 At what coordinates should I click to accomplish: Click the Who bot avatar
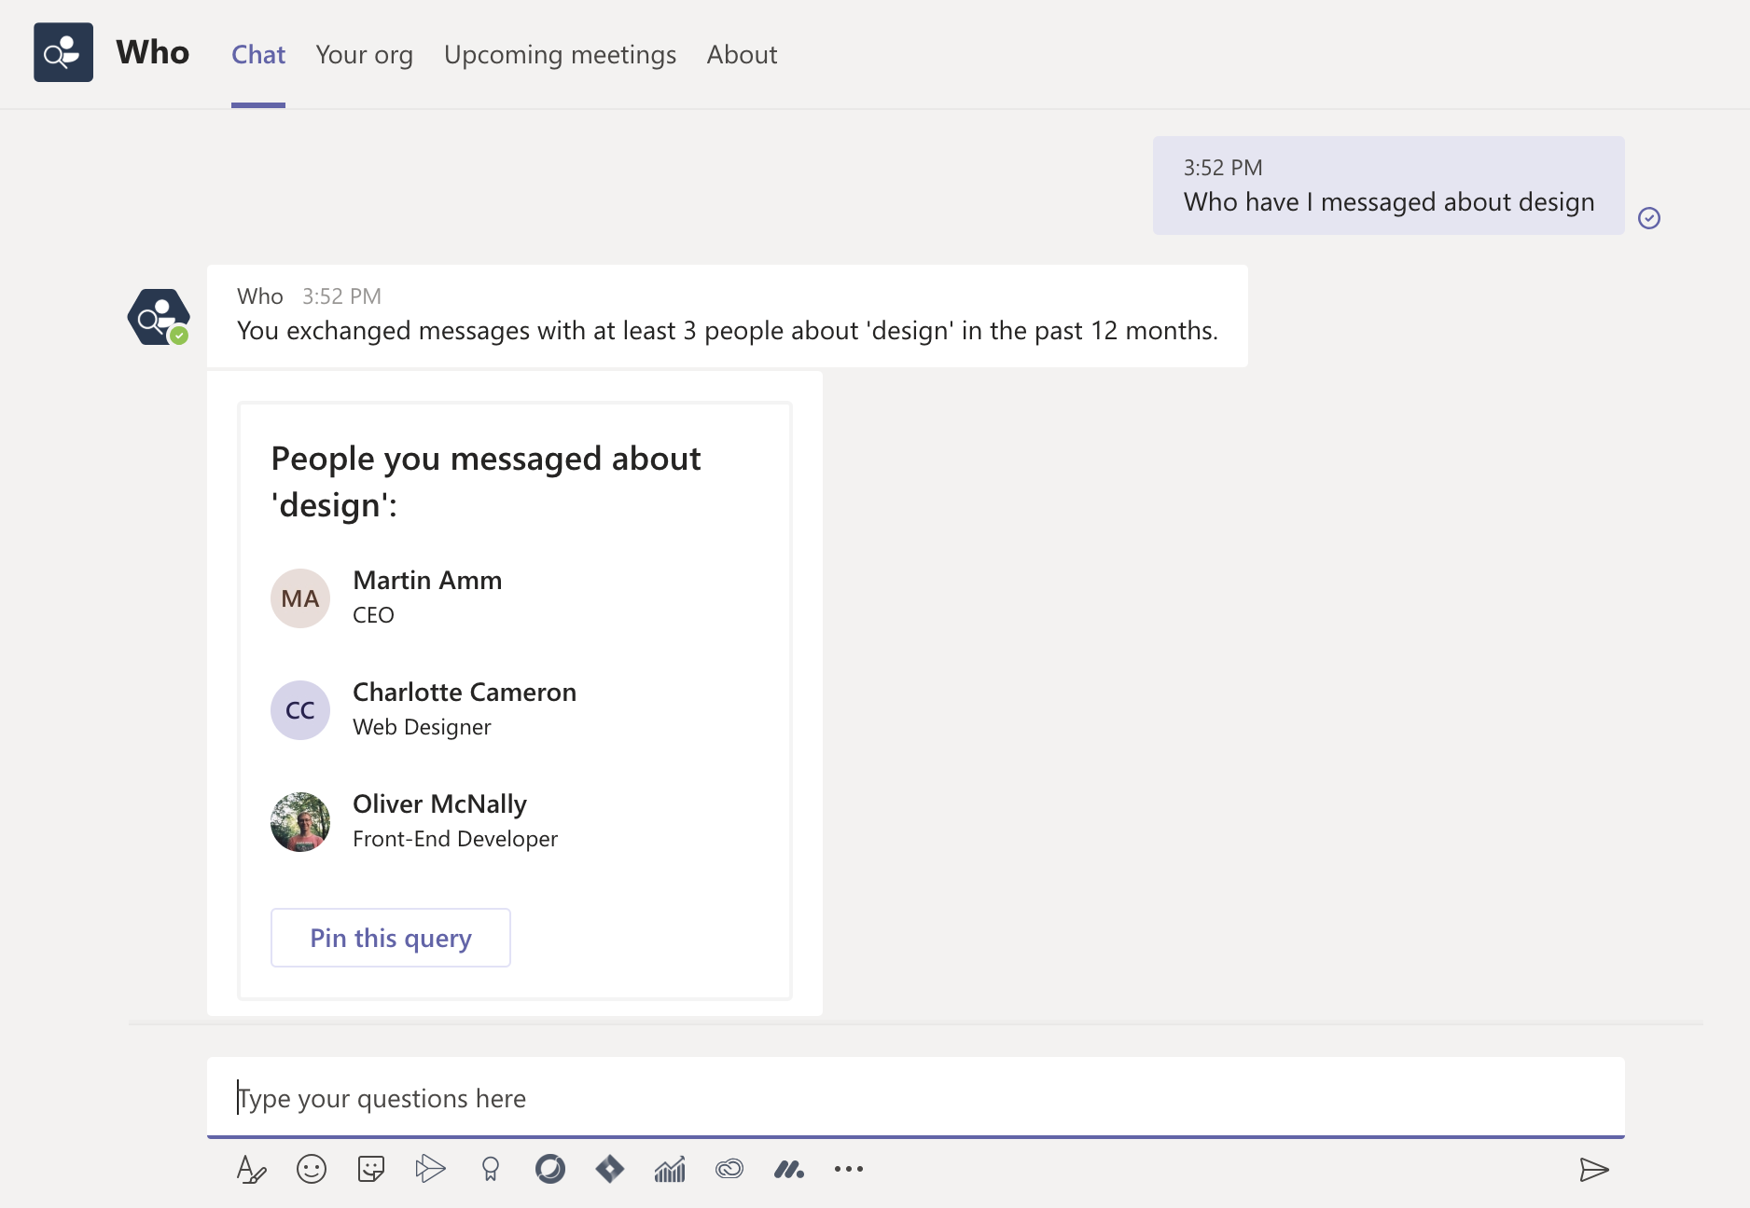tap(159, 317)
